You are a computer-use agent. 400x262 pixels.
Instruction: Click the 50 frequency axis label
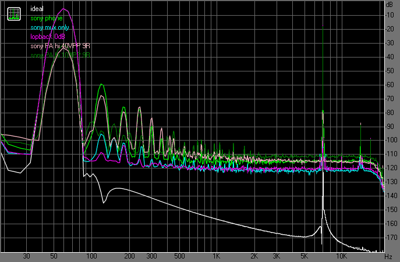coord(54,256)
